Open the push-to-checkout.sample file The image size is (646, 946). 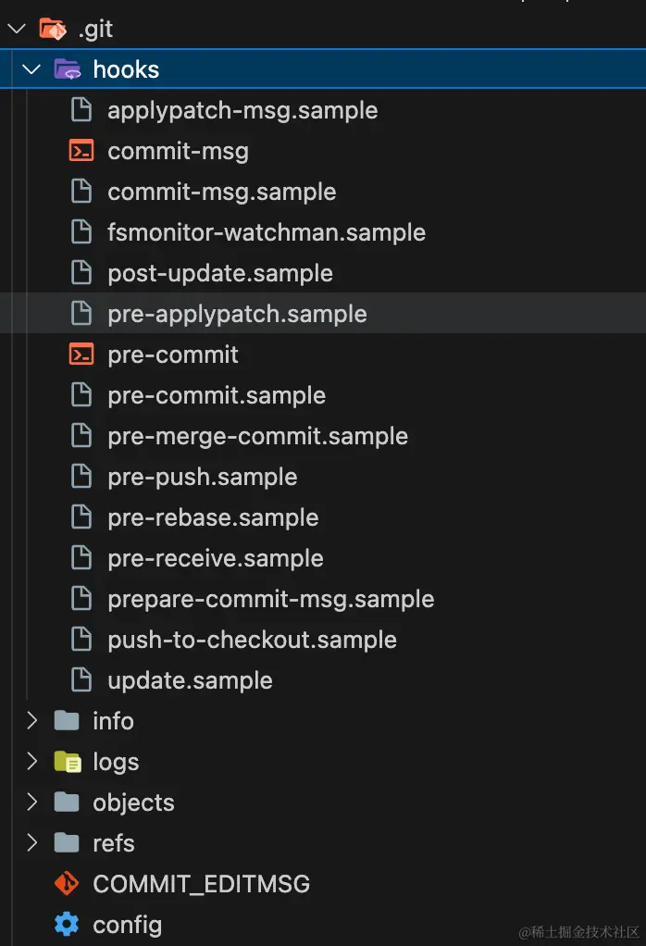pos(252,640)
